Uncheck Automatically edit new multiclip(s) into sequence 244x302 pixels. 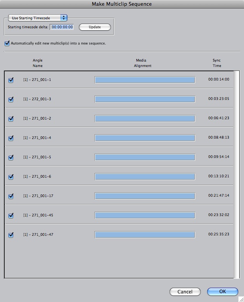click(x=7, y=43)
